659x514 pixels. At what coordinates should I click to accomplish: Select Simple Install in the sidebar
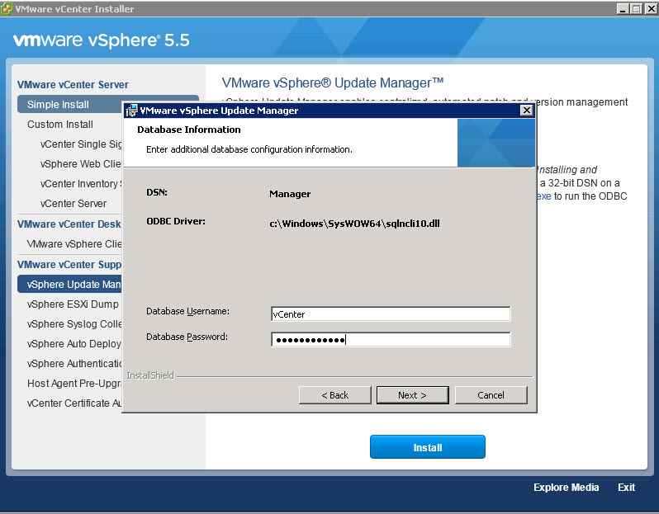pos(69,105)
